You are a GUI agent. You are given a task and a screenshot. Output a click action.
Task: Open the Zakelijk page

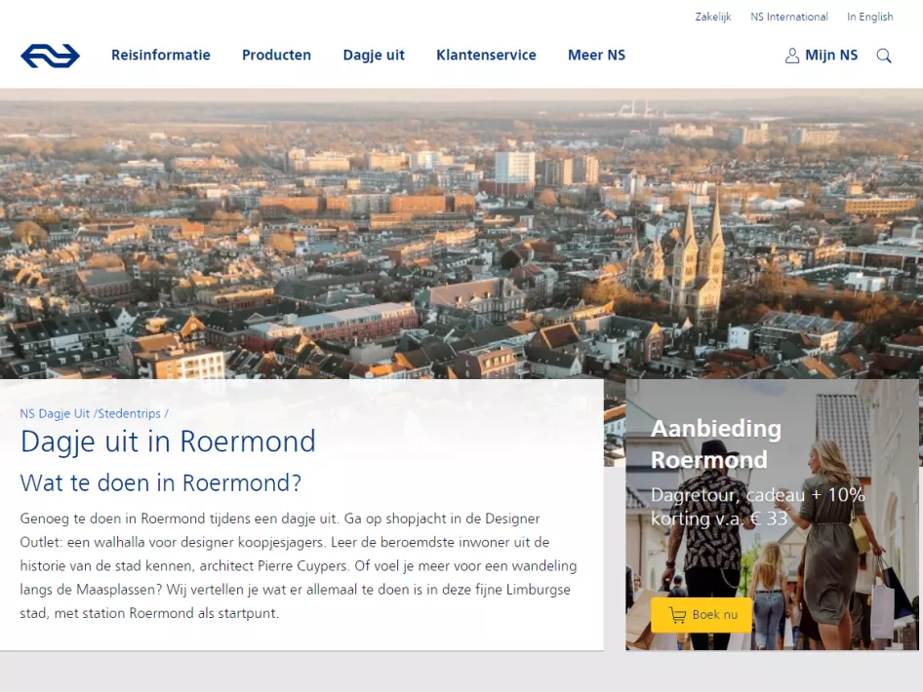713,17
